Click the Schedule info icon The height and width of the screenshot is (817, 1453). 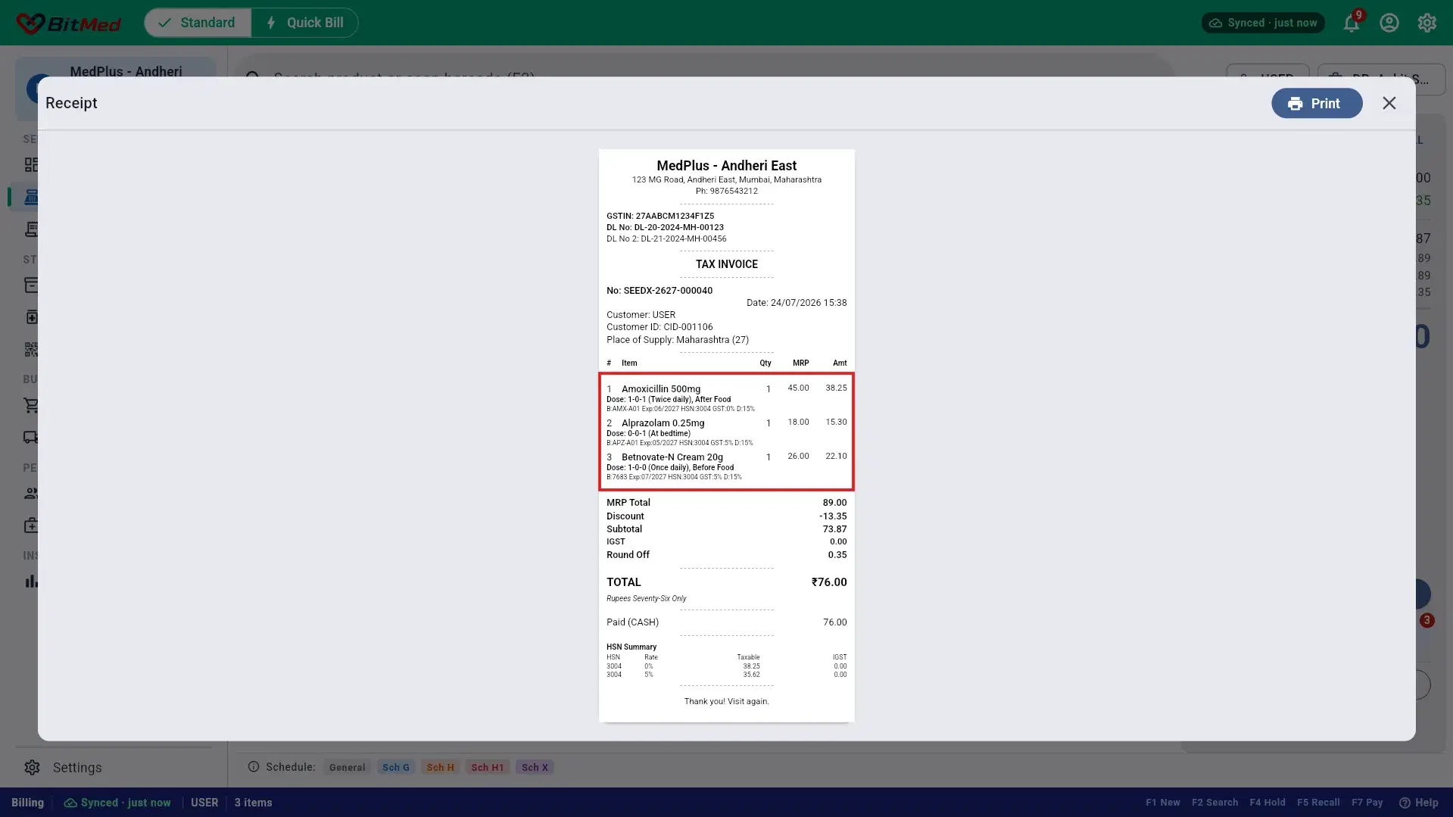click(254, 766)
